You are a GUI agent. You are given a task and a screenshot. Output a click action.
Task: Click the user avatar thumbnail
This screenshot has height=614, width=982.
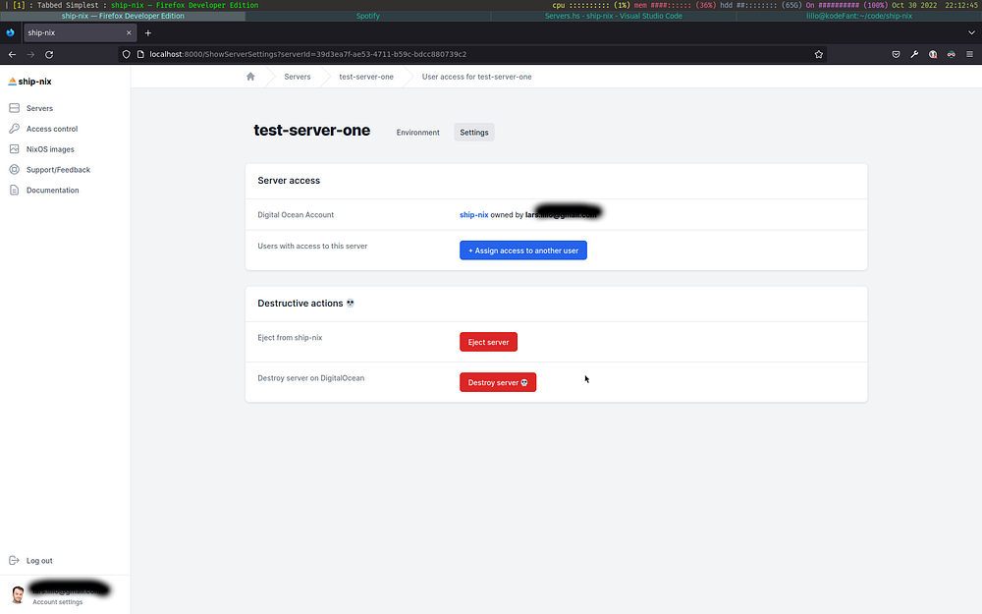coord(18,594)
